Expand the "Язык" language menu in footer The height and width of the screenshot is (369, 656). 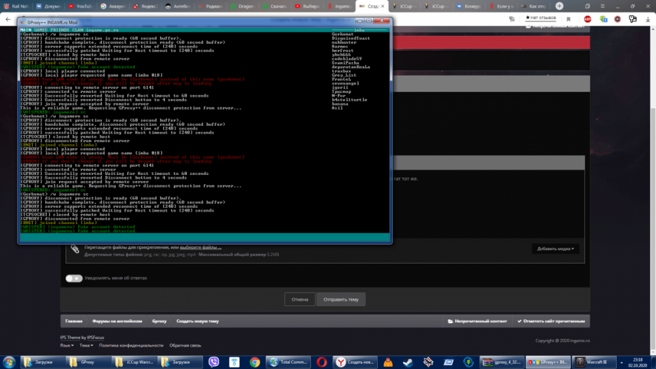coord(66,345)
